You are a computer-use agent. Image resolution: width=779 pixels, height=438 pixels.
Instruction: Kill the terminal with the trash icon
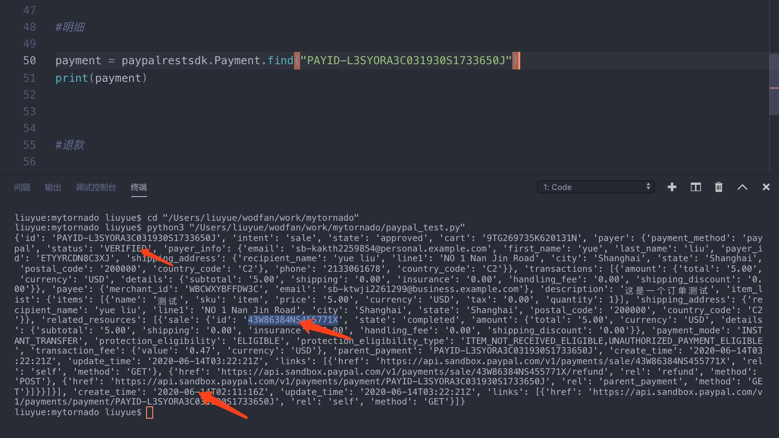point(719,187)
